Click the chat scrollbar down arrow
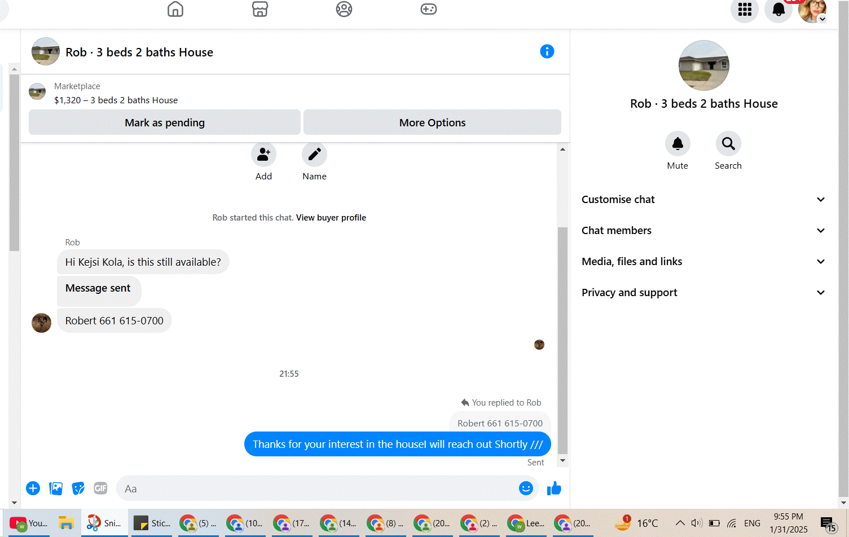849x537 pixels. (562, 461)
